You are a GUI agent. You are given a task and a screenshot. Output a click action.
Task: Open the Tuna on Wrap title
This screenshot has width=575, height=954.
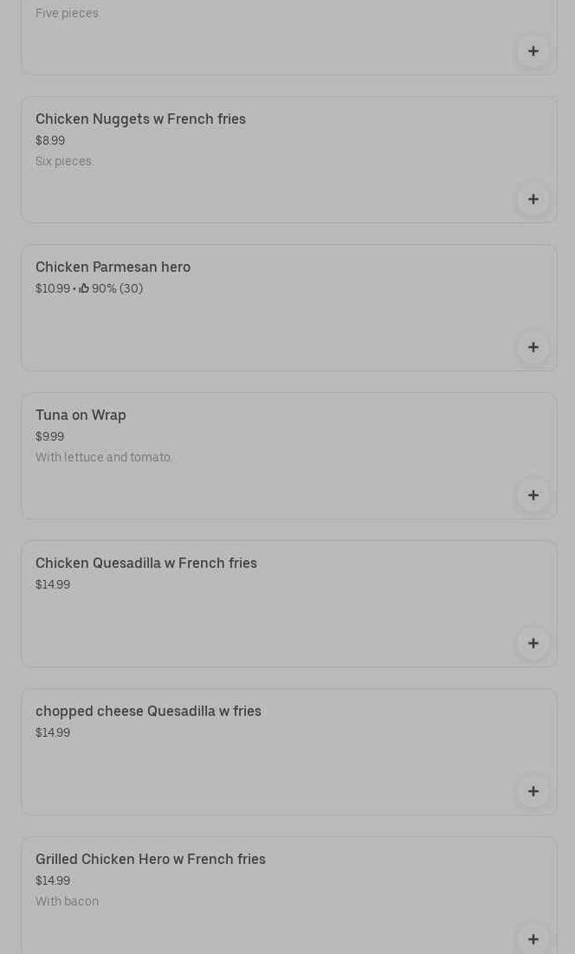(x=81, y=416)
